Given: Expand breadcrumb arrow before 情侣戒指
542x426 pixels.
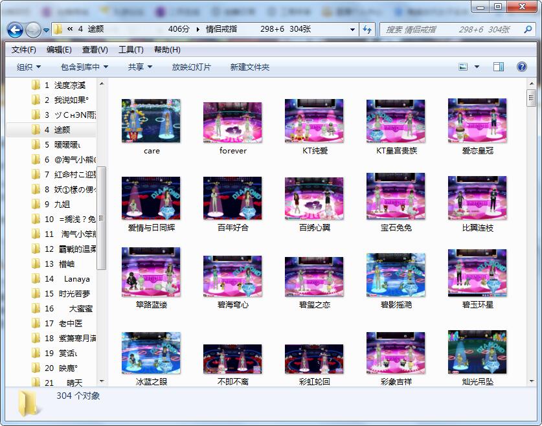Looking at the screenshot, I should pos(198,29).
